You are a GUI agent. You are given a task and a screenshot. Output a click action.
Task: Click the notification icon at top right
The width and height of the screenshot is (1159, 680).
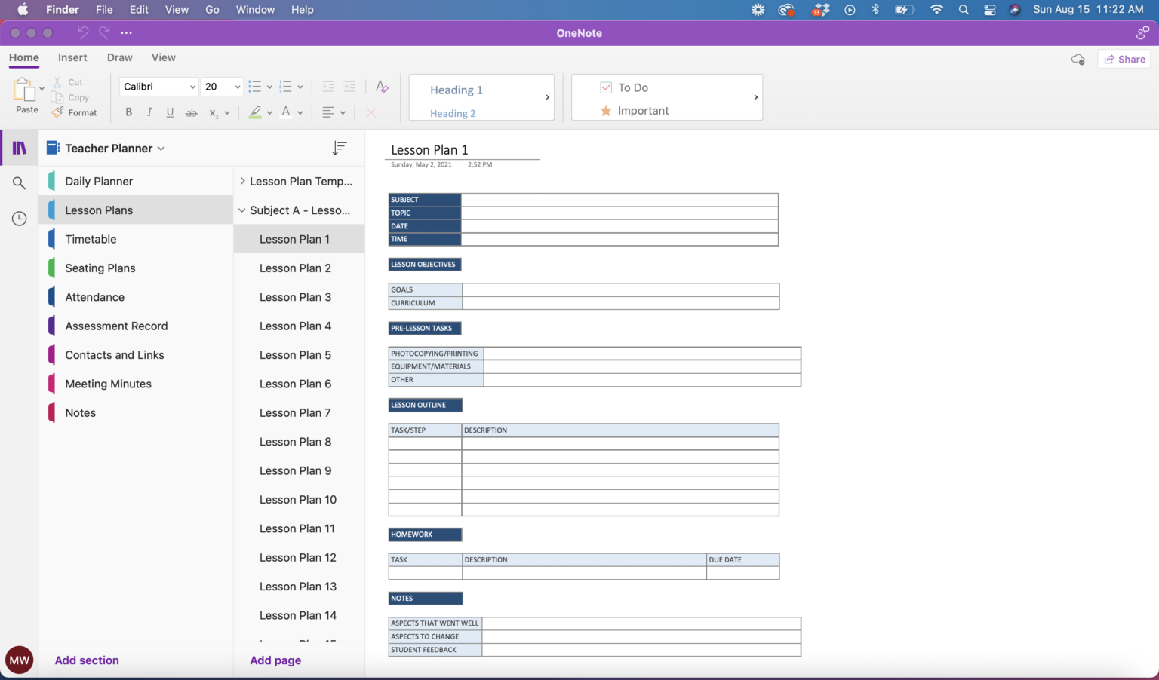pos(1142,32)
